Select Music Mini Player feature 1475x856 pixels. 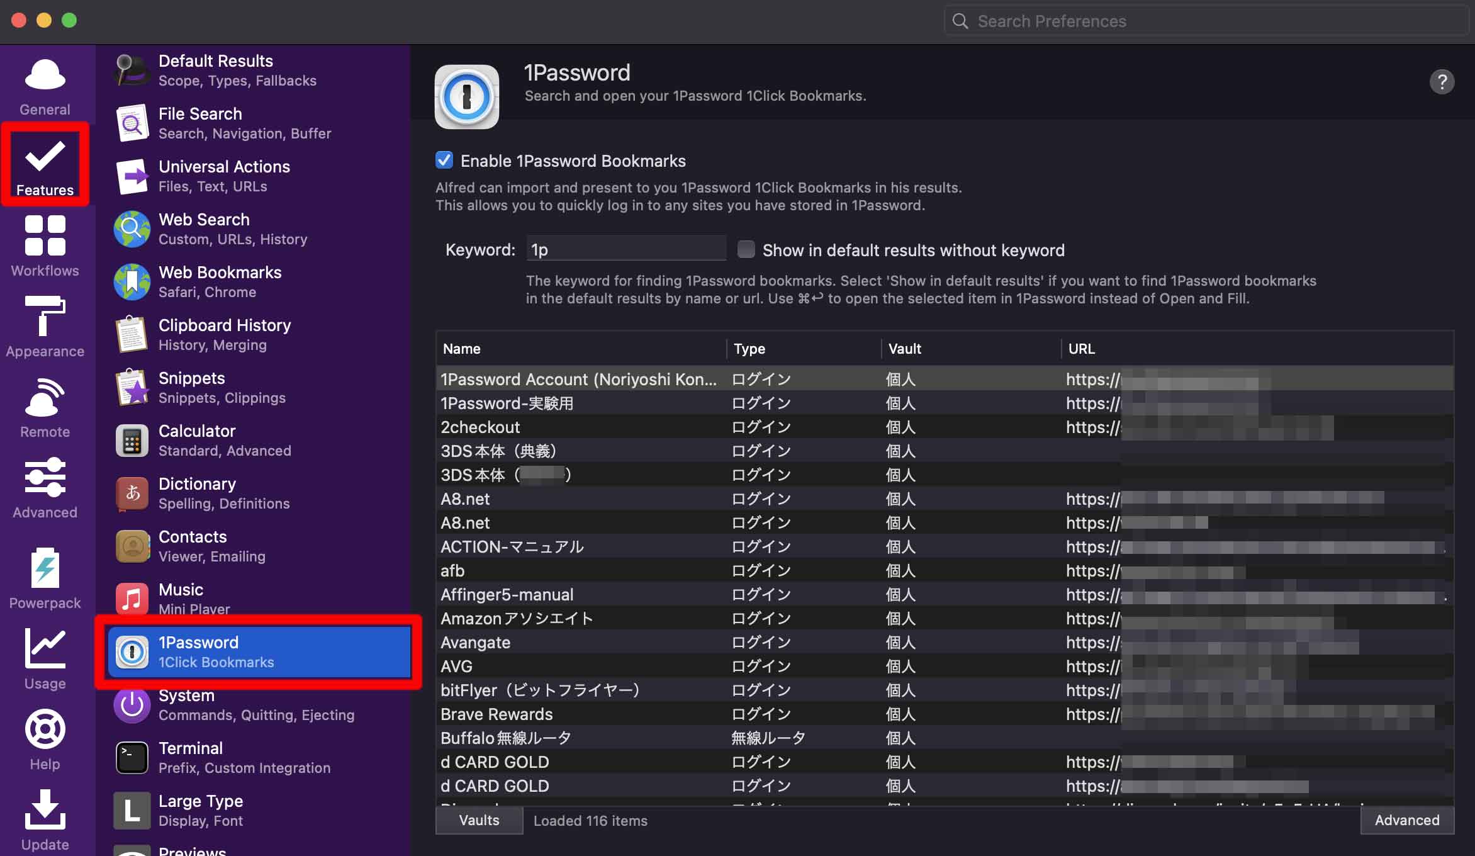coord(258,598)
